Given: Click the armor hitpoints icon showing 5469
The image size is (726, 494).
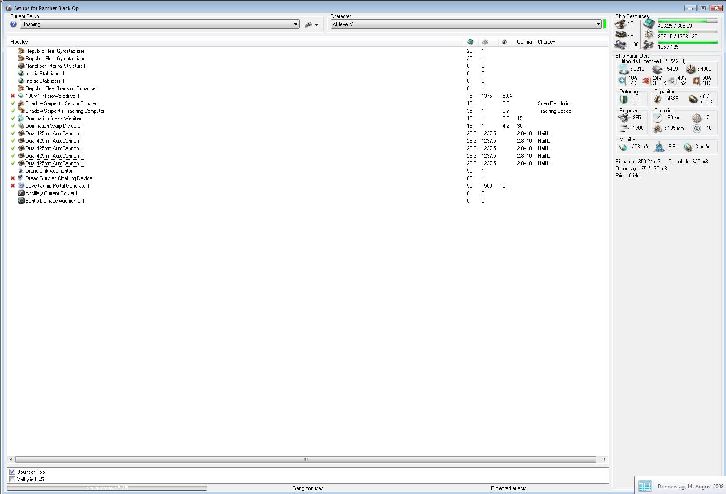Looking at the screenshot, I should pyautogui.click(x=657, y=70).
